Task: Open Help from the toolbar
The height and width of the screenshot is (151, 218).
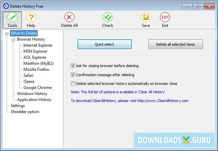Action: [31, 20]
